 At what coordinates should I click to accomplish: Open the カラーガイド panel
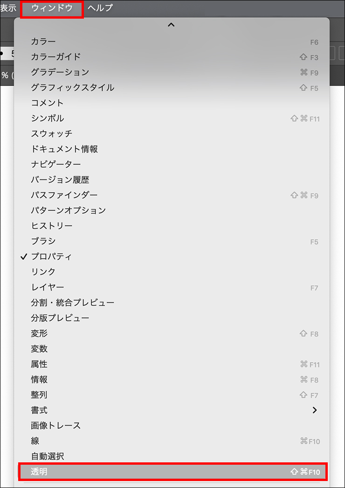pyautogui.click(x=56, y=57)
